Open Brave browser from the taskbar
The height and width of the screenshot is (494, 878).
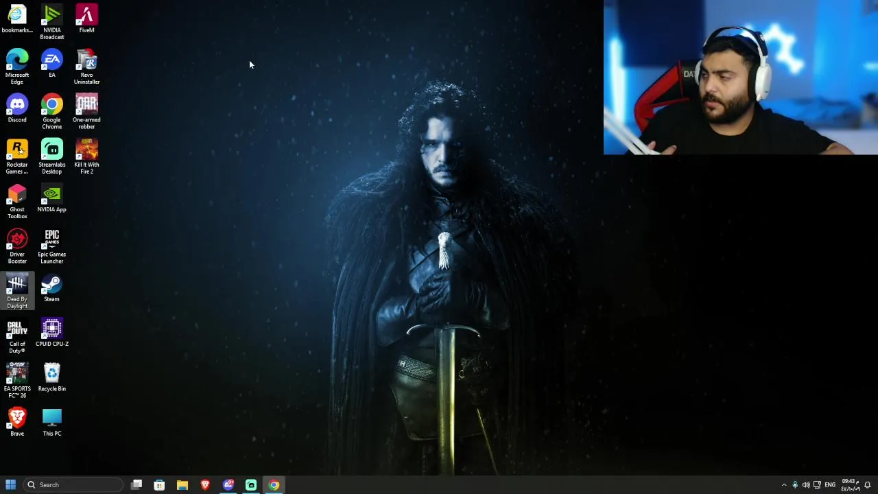pyautogui.click(x=205, y=485)
